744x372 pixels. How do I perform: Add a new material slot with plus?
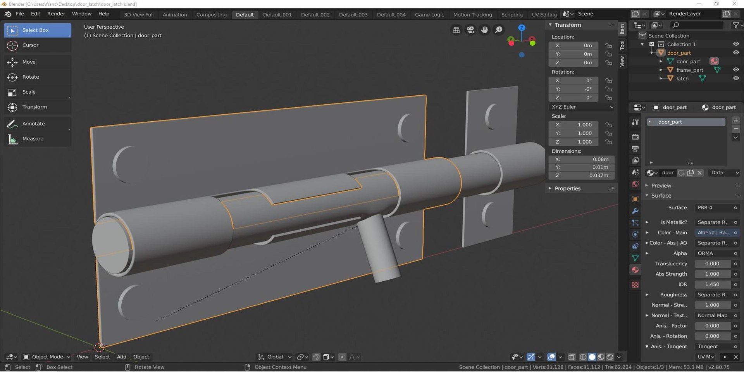coord(736,121)
